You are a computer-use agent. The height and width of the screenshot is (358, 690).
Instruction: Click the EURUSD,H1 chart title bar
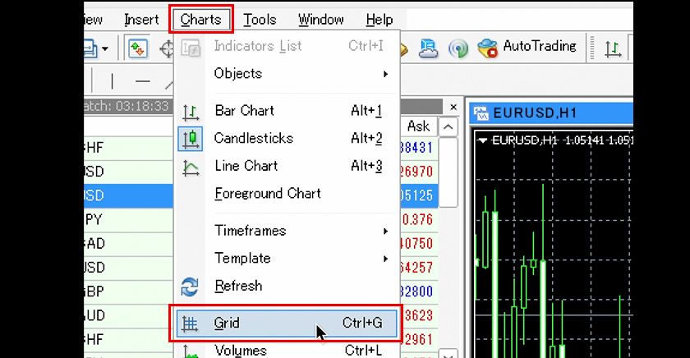(x=551, y=113)
